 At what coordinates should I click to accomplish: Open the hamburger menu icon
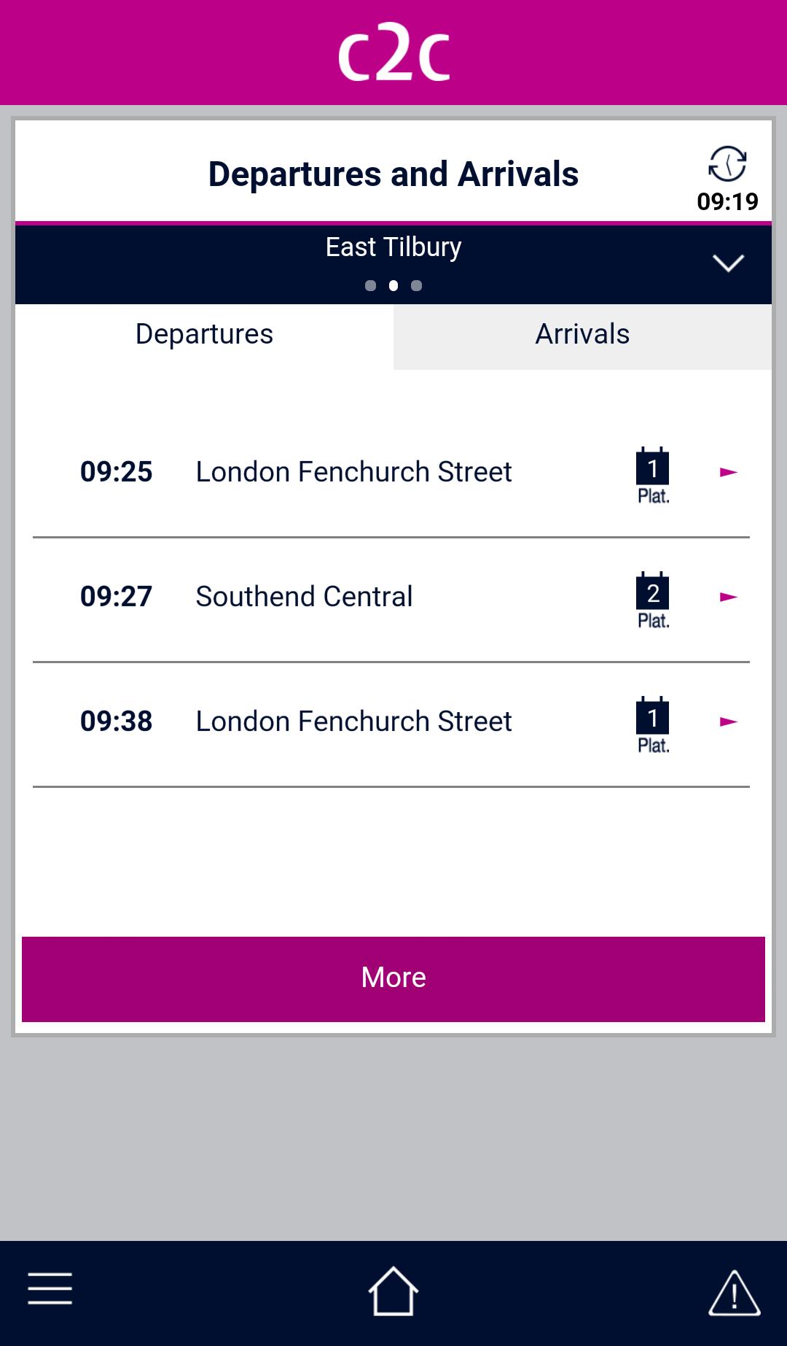(x=50, y=1288)
